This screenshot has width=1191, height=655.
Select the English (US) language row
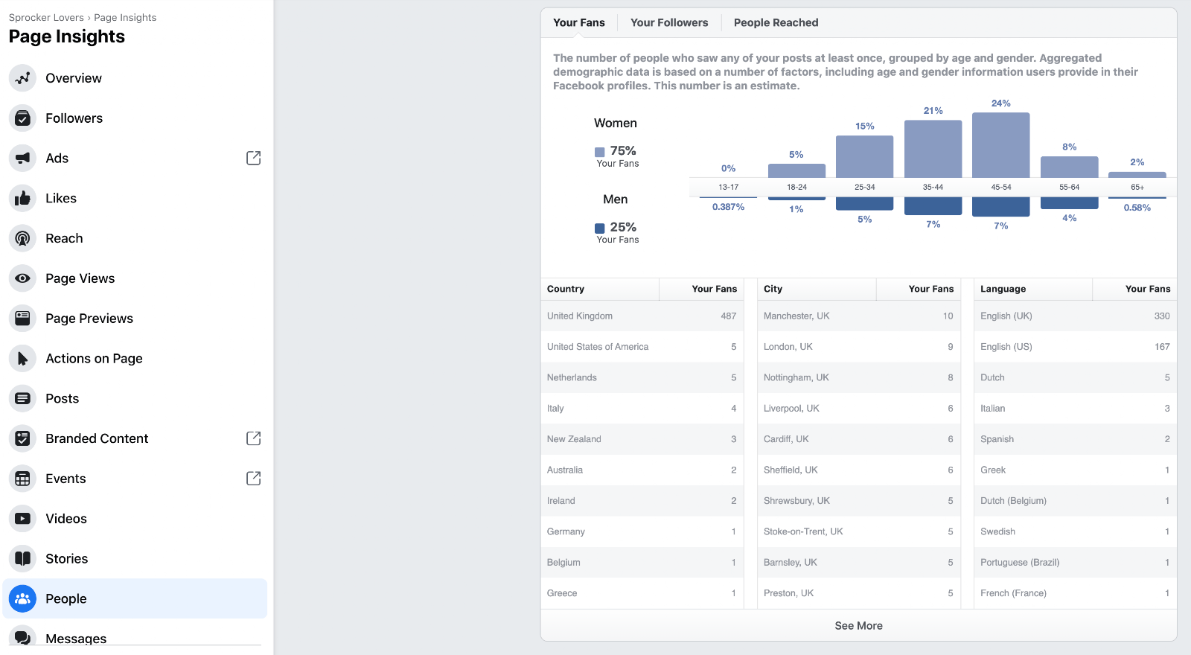(x=1075, y=347)
